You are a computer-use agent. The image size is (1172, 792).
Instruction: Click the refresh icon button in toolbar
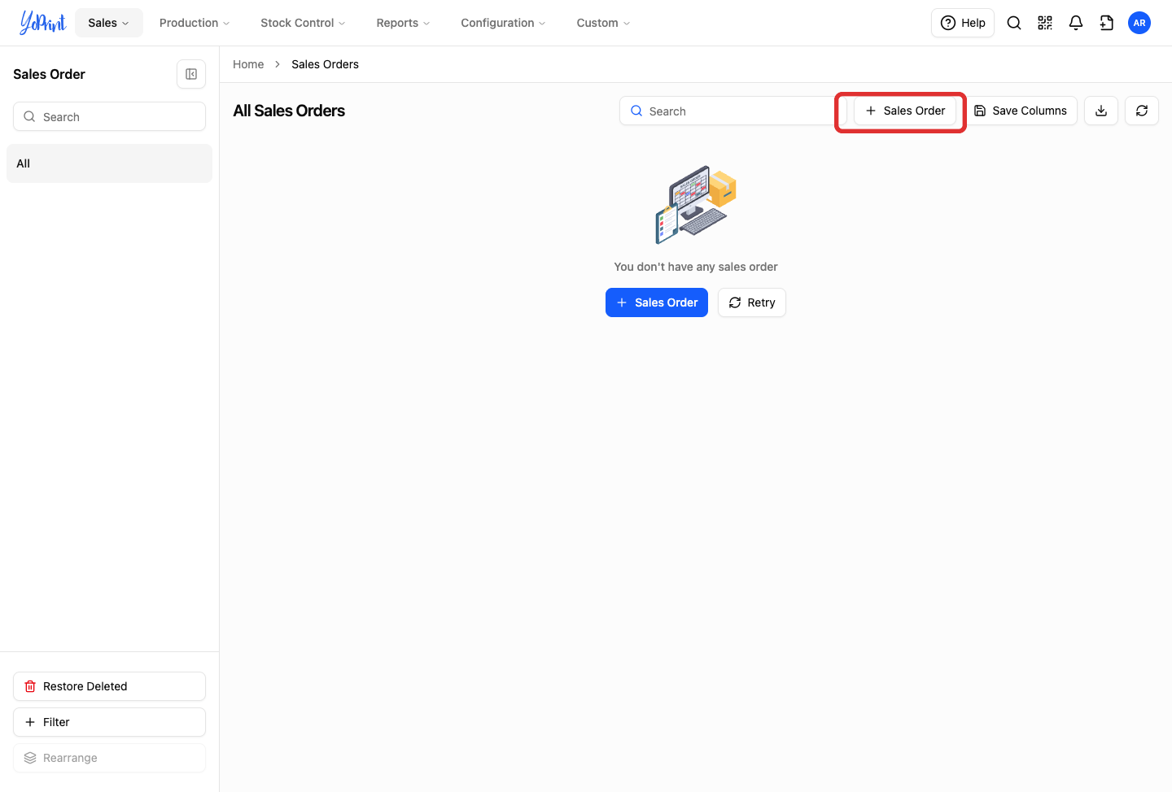[1142, 111]
